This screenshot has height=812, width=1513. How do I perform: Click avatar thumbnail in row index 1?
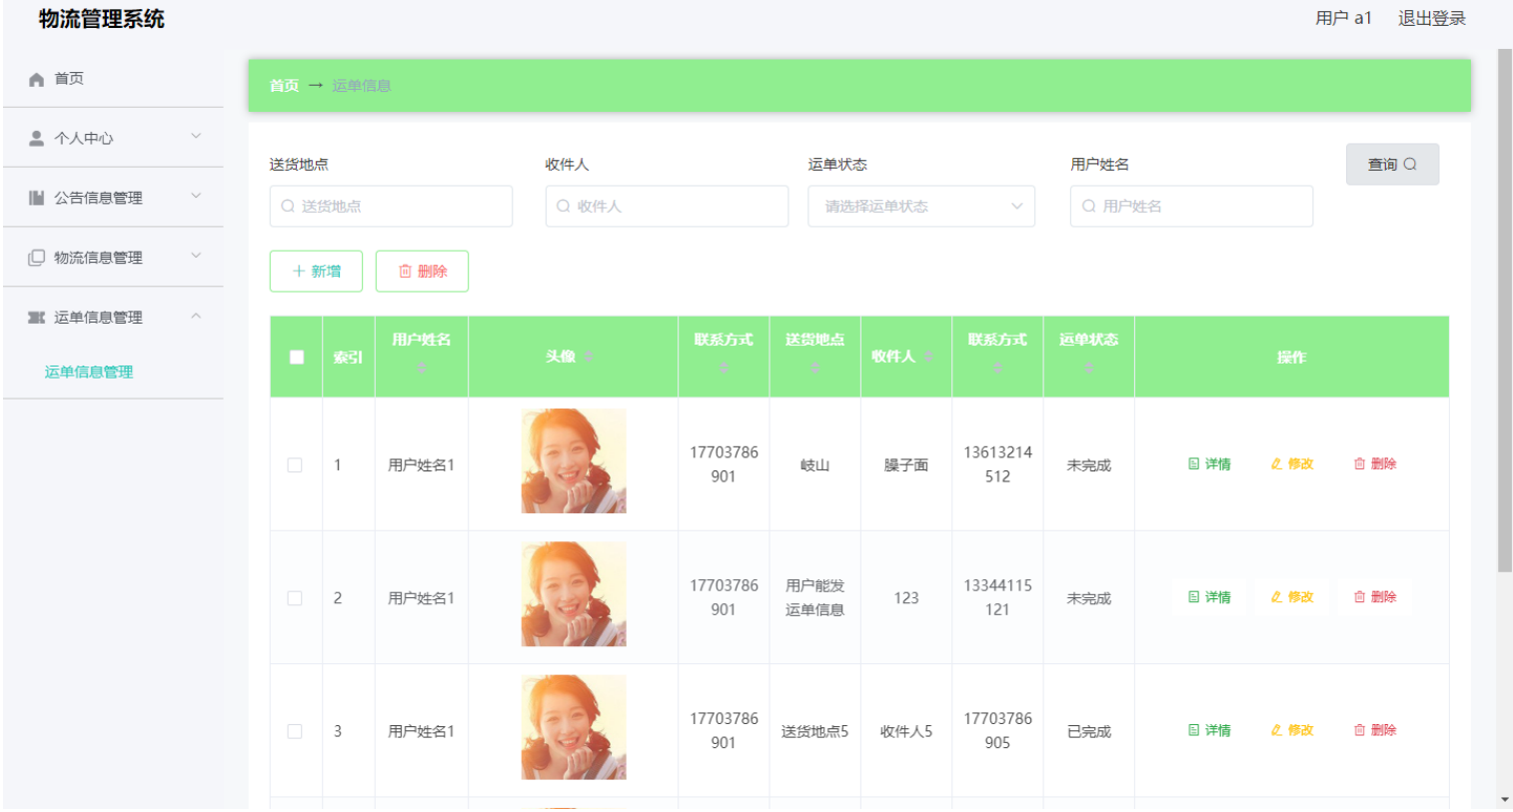tap(574, 461)
